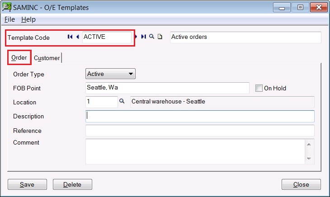Close window using title bar X

click(319, 8)
